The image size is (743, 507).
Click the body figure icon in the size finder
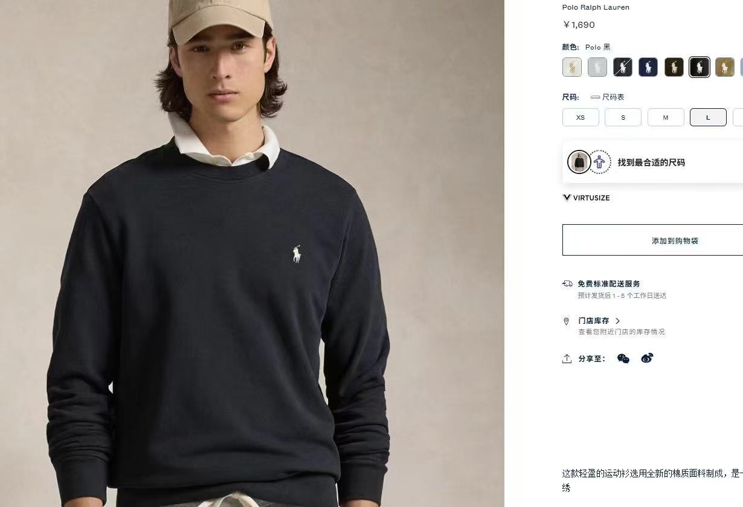coord(599,162)
